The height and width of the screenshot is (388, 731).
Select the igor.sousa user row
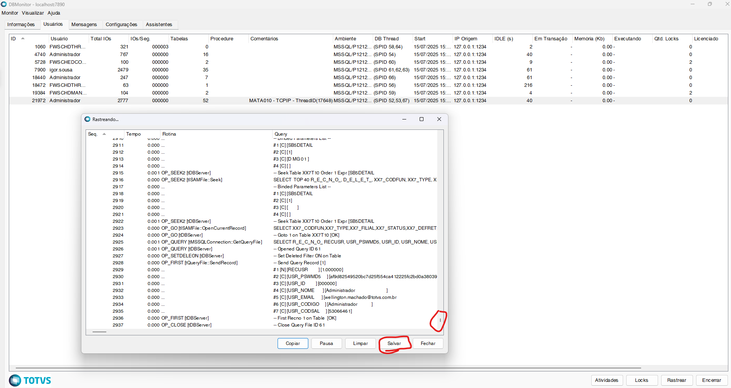[369, 70]
